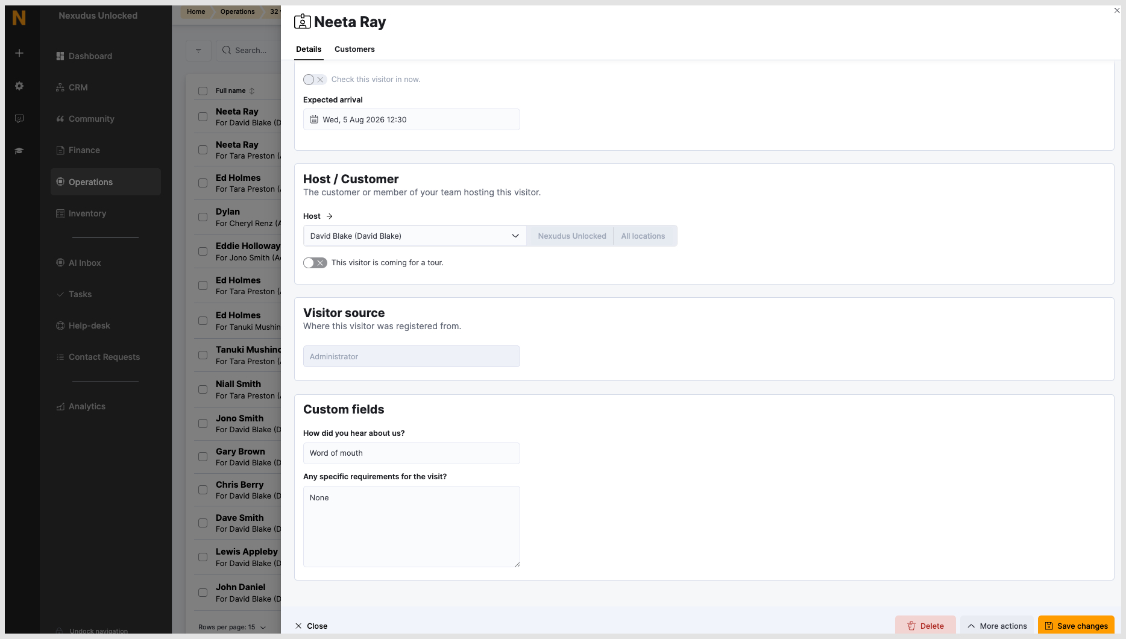
Task: Check the select-all checkbox in Full name header
Action: (x=203, y=91)
